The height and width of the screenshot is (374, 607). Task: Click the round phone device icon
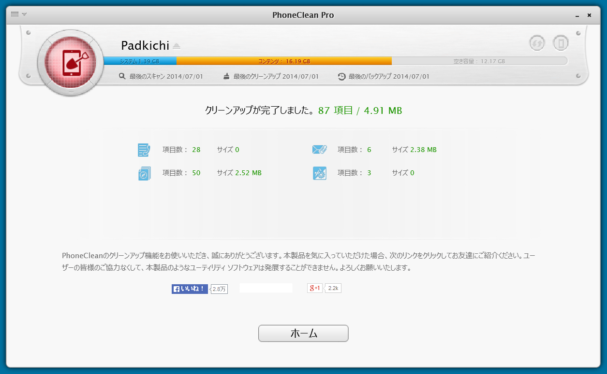click(561, 43)
